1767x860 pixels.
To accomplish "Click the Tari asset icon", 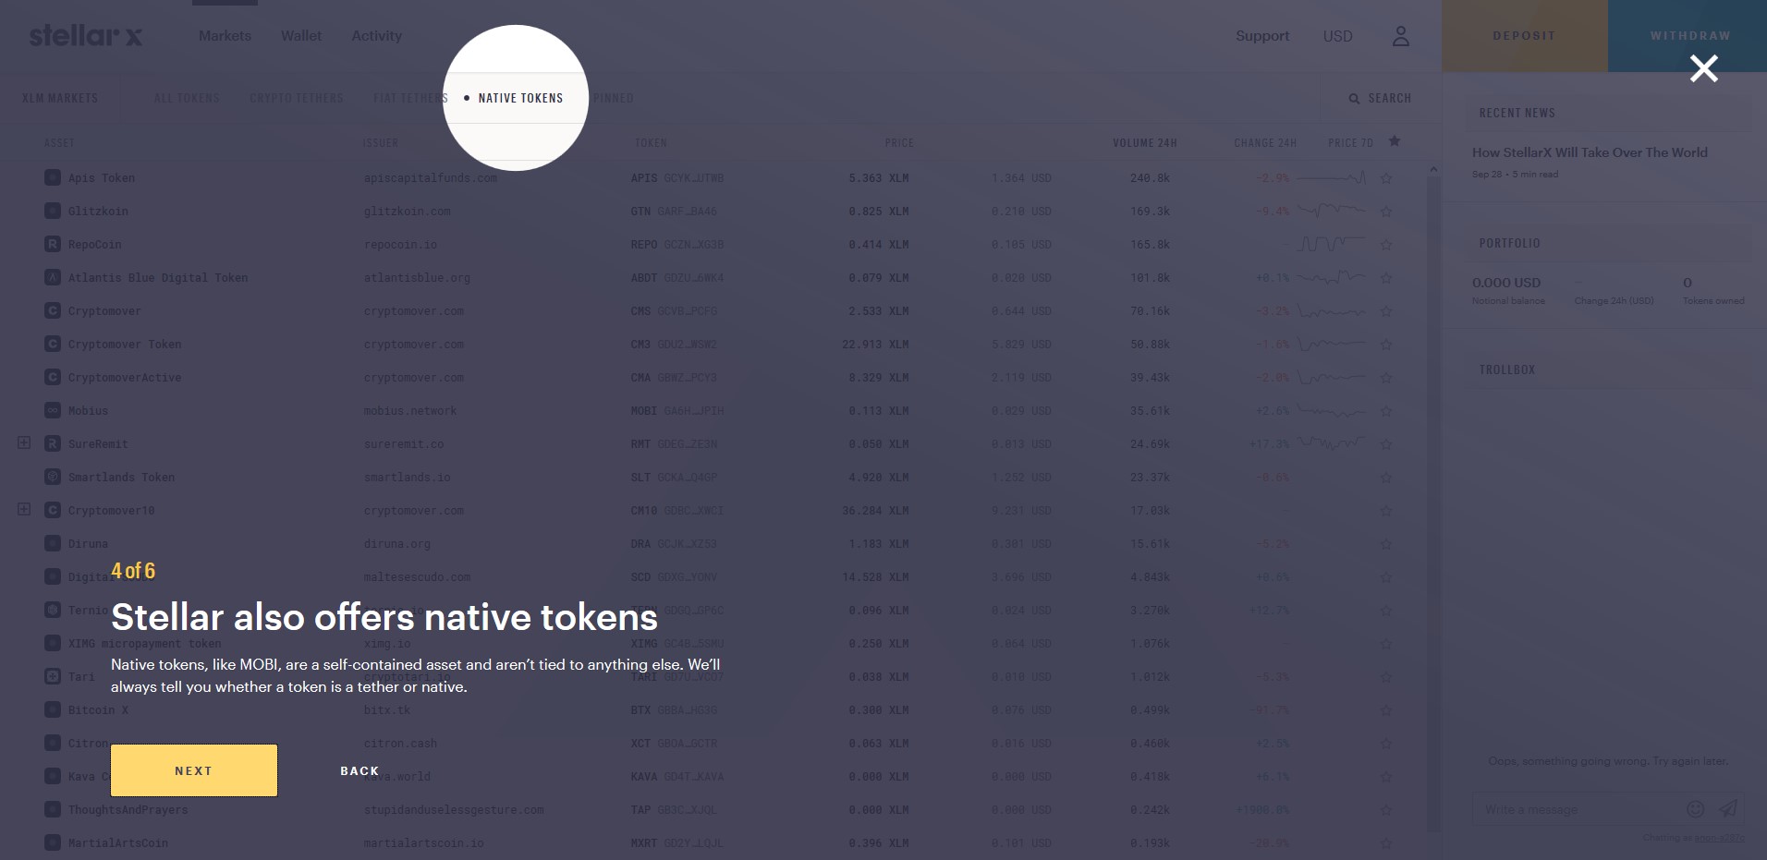I will (53, 676).
